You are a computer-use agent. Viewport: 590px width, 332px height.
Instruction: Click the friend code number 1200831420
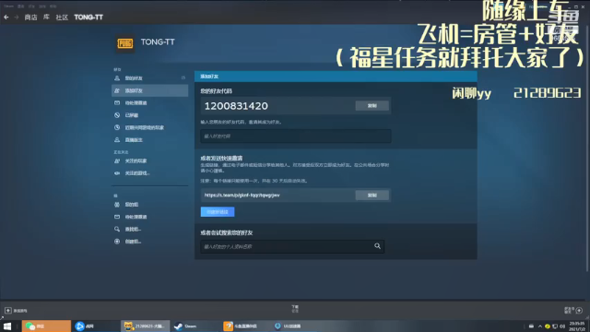coord(236,106)
